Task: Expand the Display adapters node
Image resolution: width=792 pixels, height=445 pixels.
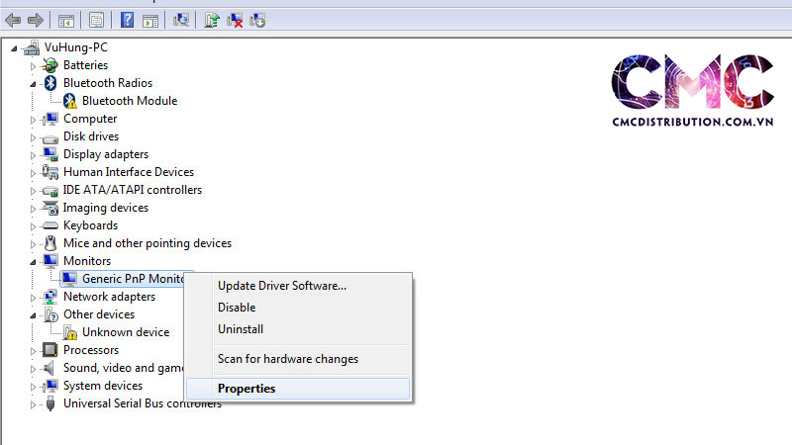Action: point(33,154)
